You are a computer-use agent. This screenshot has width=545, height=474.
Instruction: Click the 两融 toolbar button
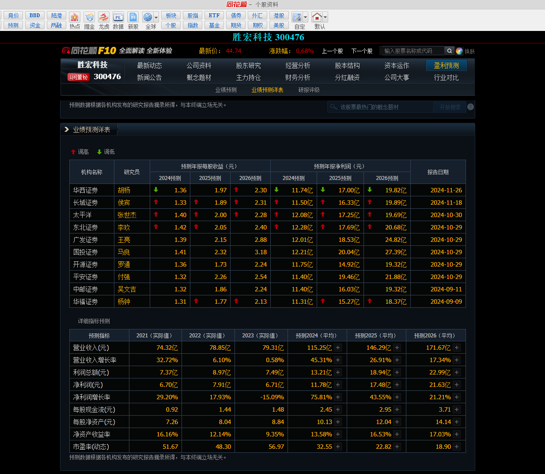(57, 25)
